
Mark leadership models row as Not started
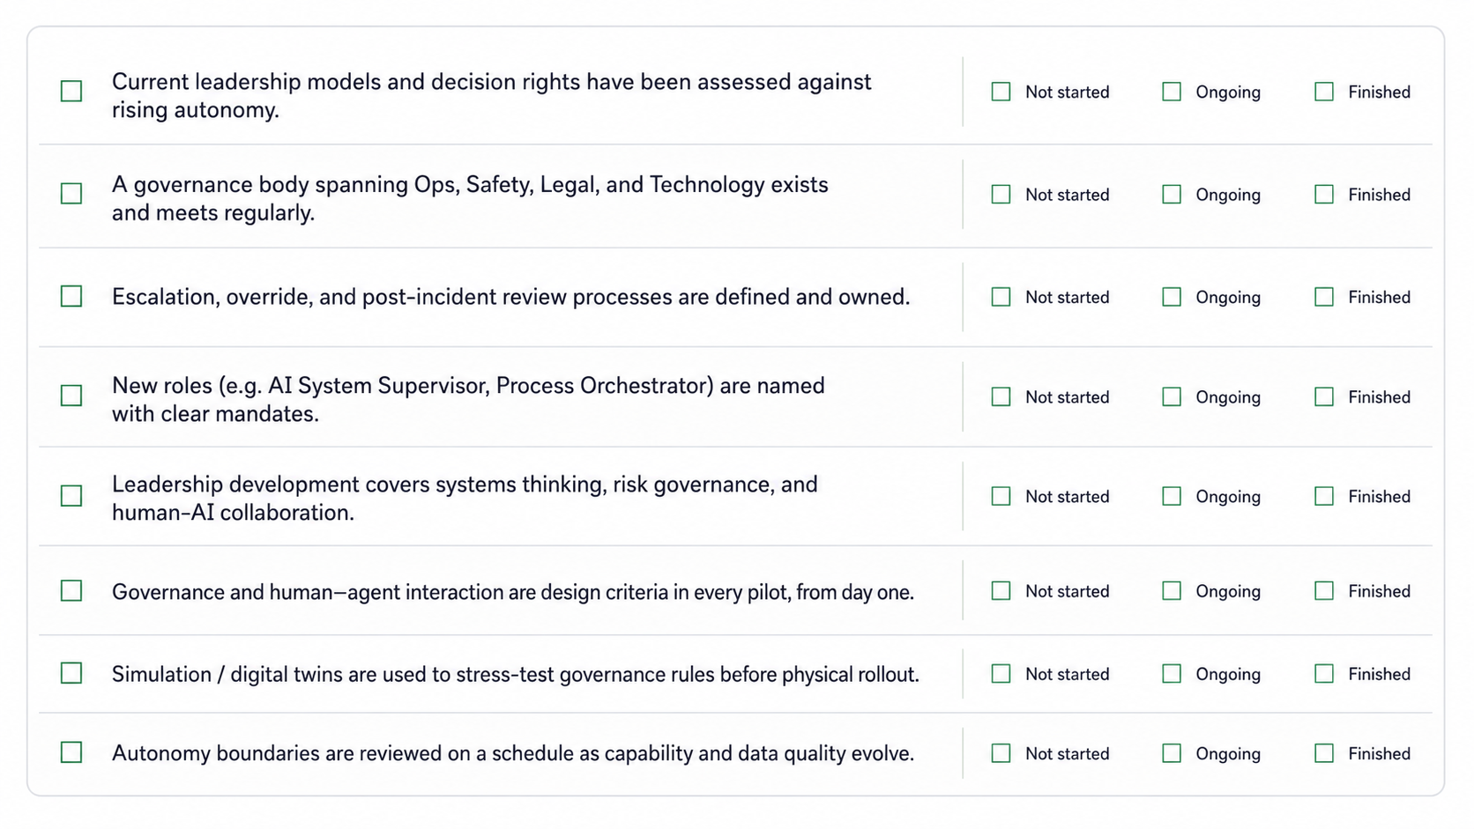pos(1001,91)
